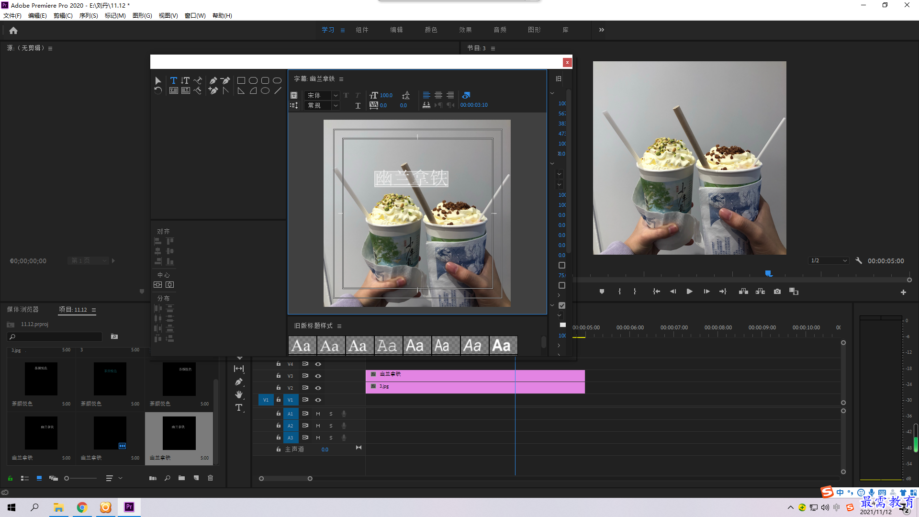
Task: Click the underline T button
Action: pyautogui.click(x=358, y=106)
